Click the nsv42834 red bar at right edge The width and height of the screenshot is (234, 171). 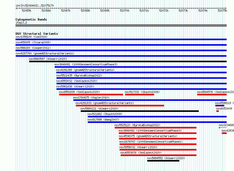224,133
